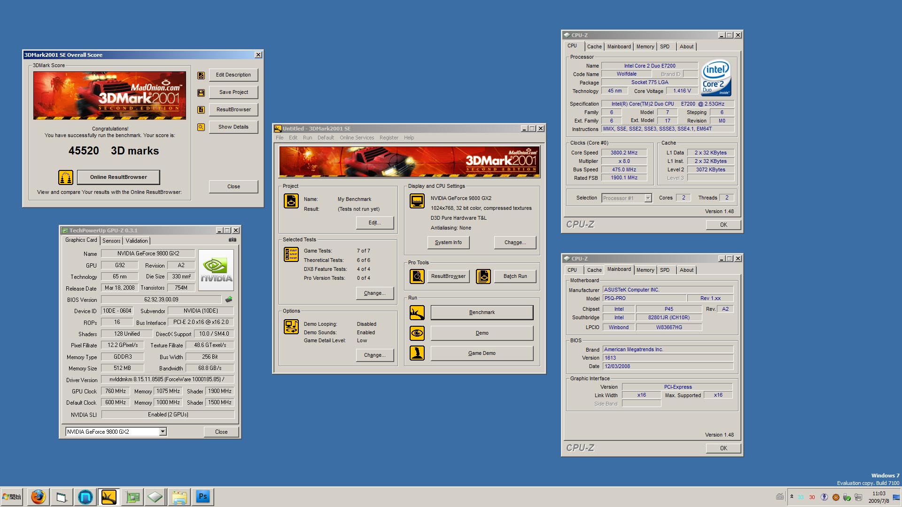This screenshot has height=507, width=902.
Task: Click OK in the lower CPU-Z Mainboard window
Action: tap(723, 448)
